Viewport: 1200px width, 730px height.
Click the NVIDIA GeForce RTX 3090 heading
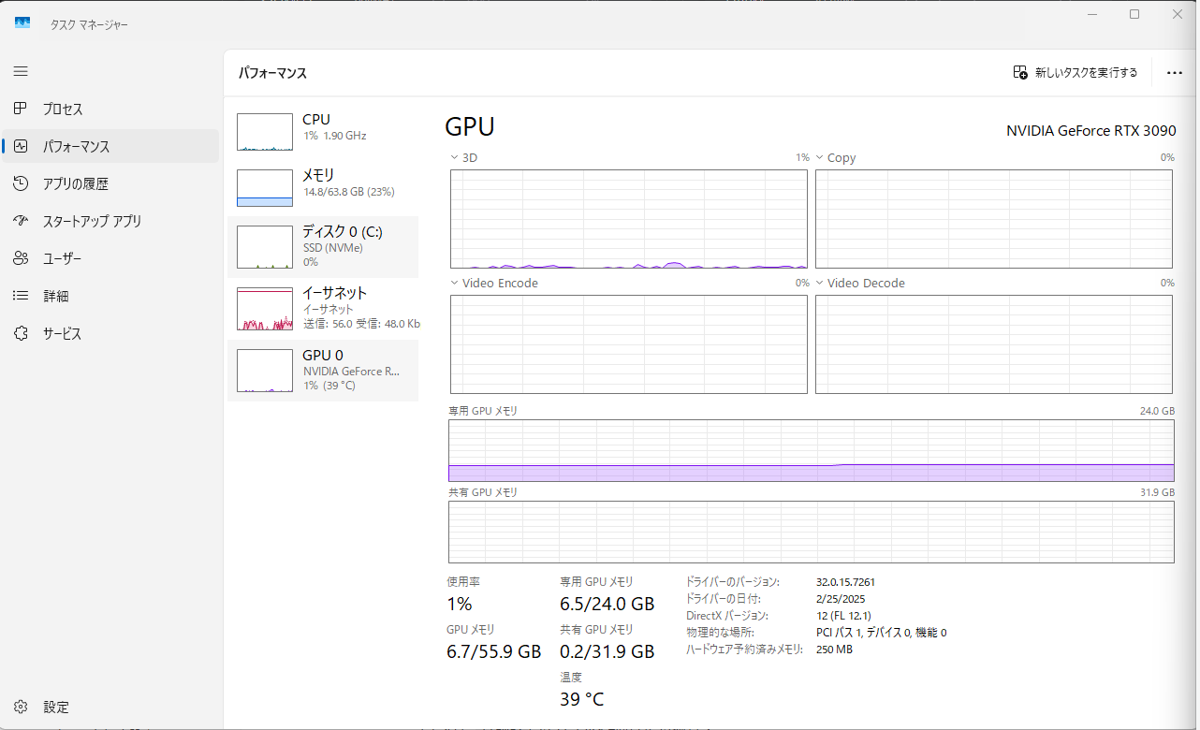[x=1090, y=131]
